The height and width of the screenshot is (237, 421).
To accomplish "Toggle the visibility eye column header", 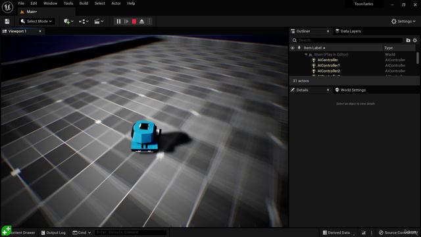I will [293, 48].
